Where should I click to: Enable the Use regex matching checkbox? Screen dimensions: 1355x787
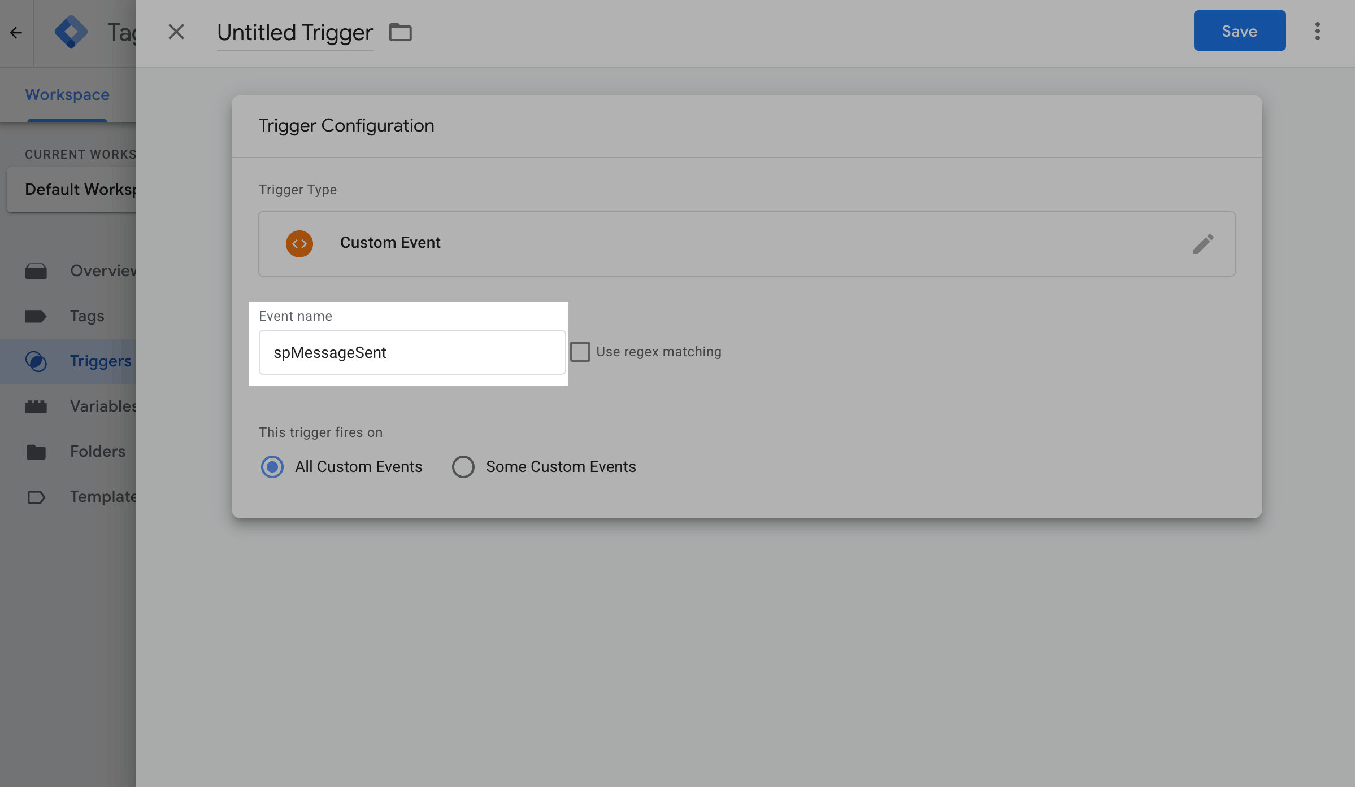click(x=580, y=352)
